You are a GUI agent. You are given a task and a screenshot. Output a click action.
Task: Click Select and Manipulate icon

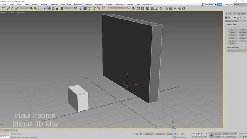[x=81, y=8]
